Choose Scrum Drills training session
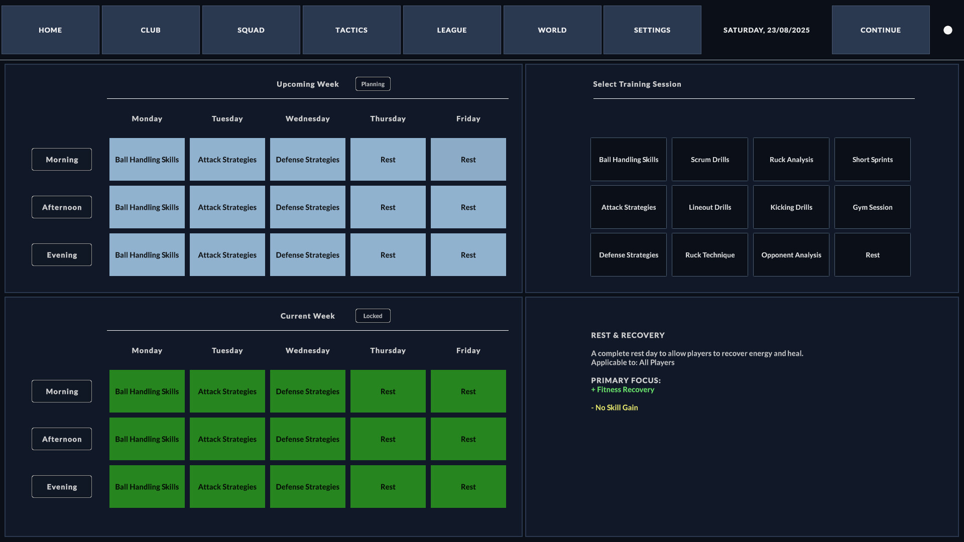The height and width of the screenshot is (542, 964). point(710,160)
